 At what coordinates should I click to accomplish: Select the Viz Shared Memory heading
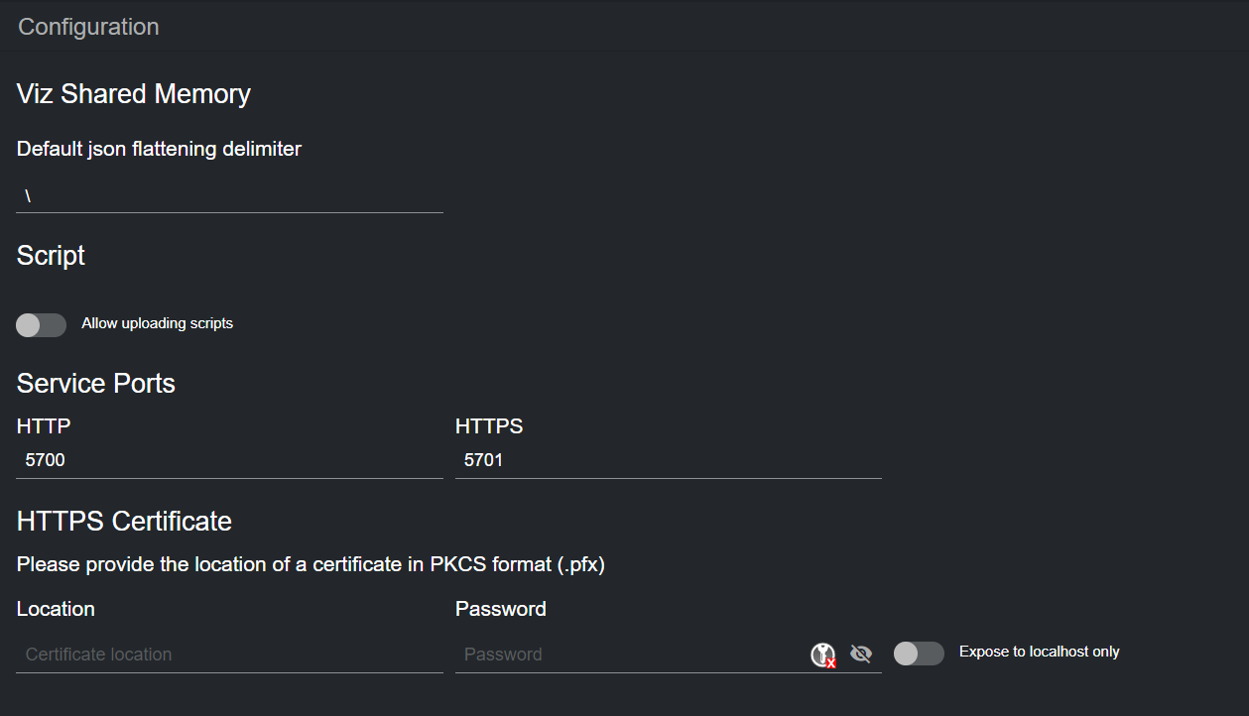[134, 94]
